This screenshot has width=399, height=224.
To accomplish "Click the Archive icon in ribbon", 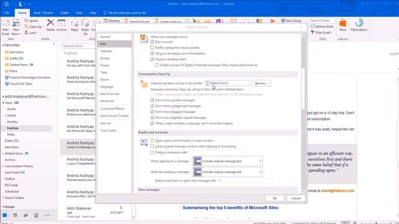I will pos(61,23).
